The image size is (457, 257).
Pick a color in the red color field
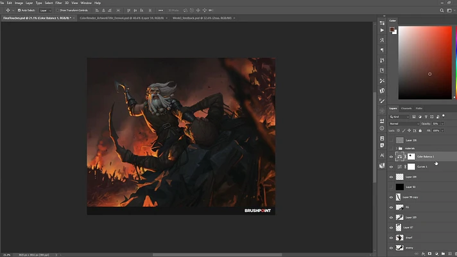pos(425,63)
